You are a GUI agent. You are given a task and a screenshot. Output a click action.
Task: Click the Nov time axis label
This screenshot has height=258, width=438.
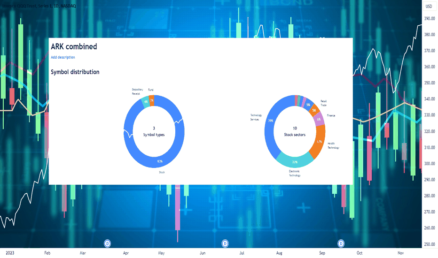(x=400, y=253)
